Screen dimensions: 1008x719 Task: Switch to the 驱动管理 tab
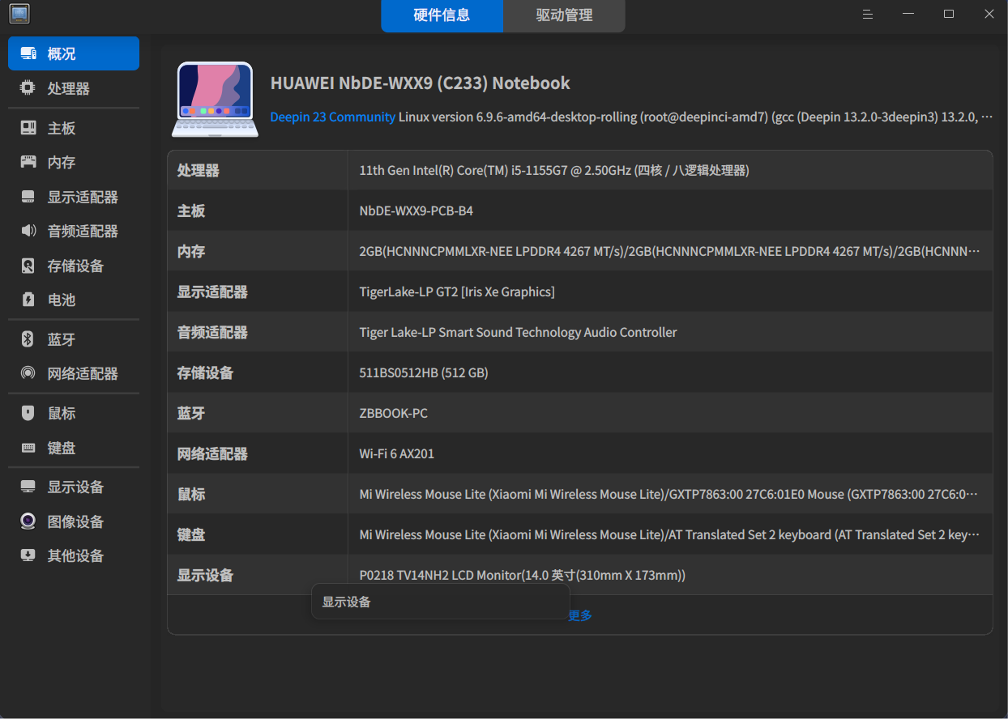click(564, 15)
